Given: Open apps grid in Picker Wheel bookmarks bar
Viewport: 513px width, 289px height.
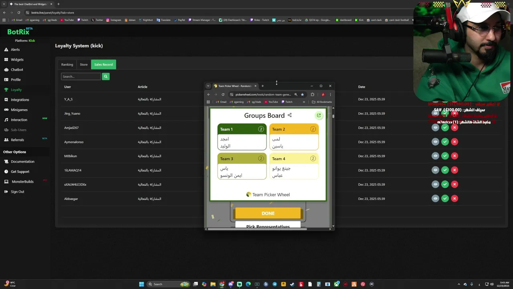Looking at the screenshot, I should point(208,102).
